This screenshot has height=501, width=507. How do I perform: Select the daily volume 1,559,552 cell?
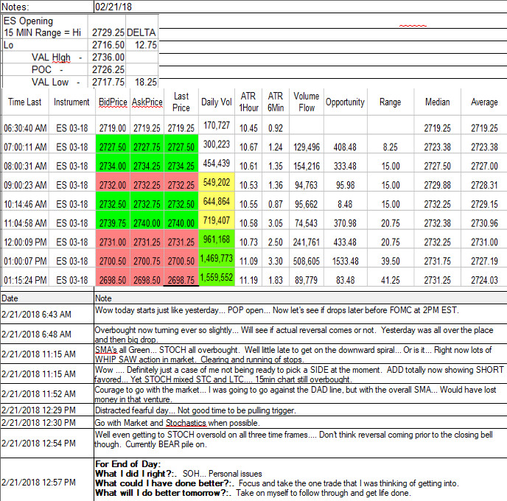click(x=217, y=277)
